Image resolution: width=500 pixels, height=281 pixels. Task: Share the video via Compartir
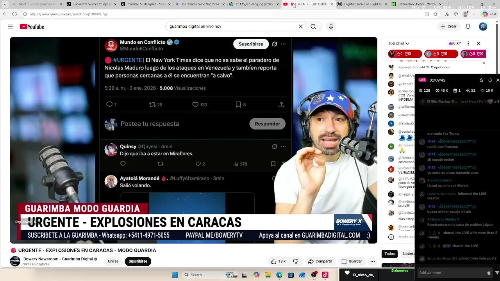pyautogui.click(x=320, y=261)
